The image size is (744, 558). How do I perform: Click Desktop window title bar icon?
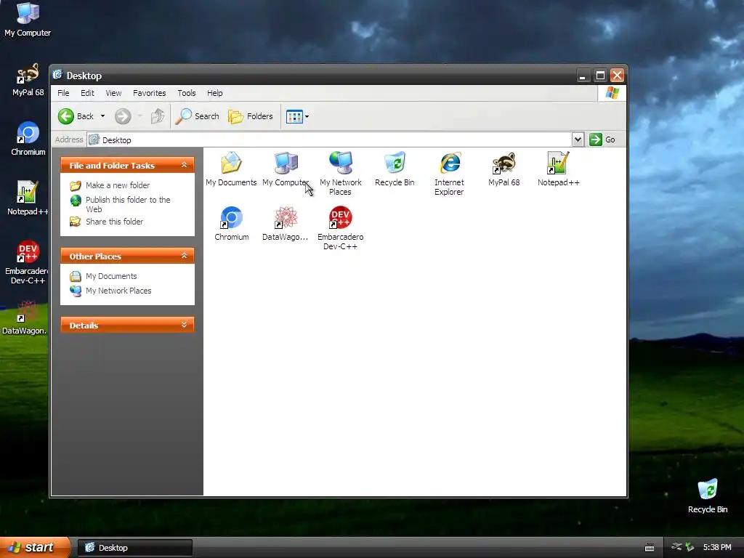click(57, 75)
